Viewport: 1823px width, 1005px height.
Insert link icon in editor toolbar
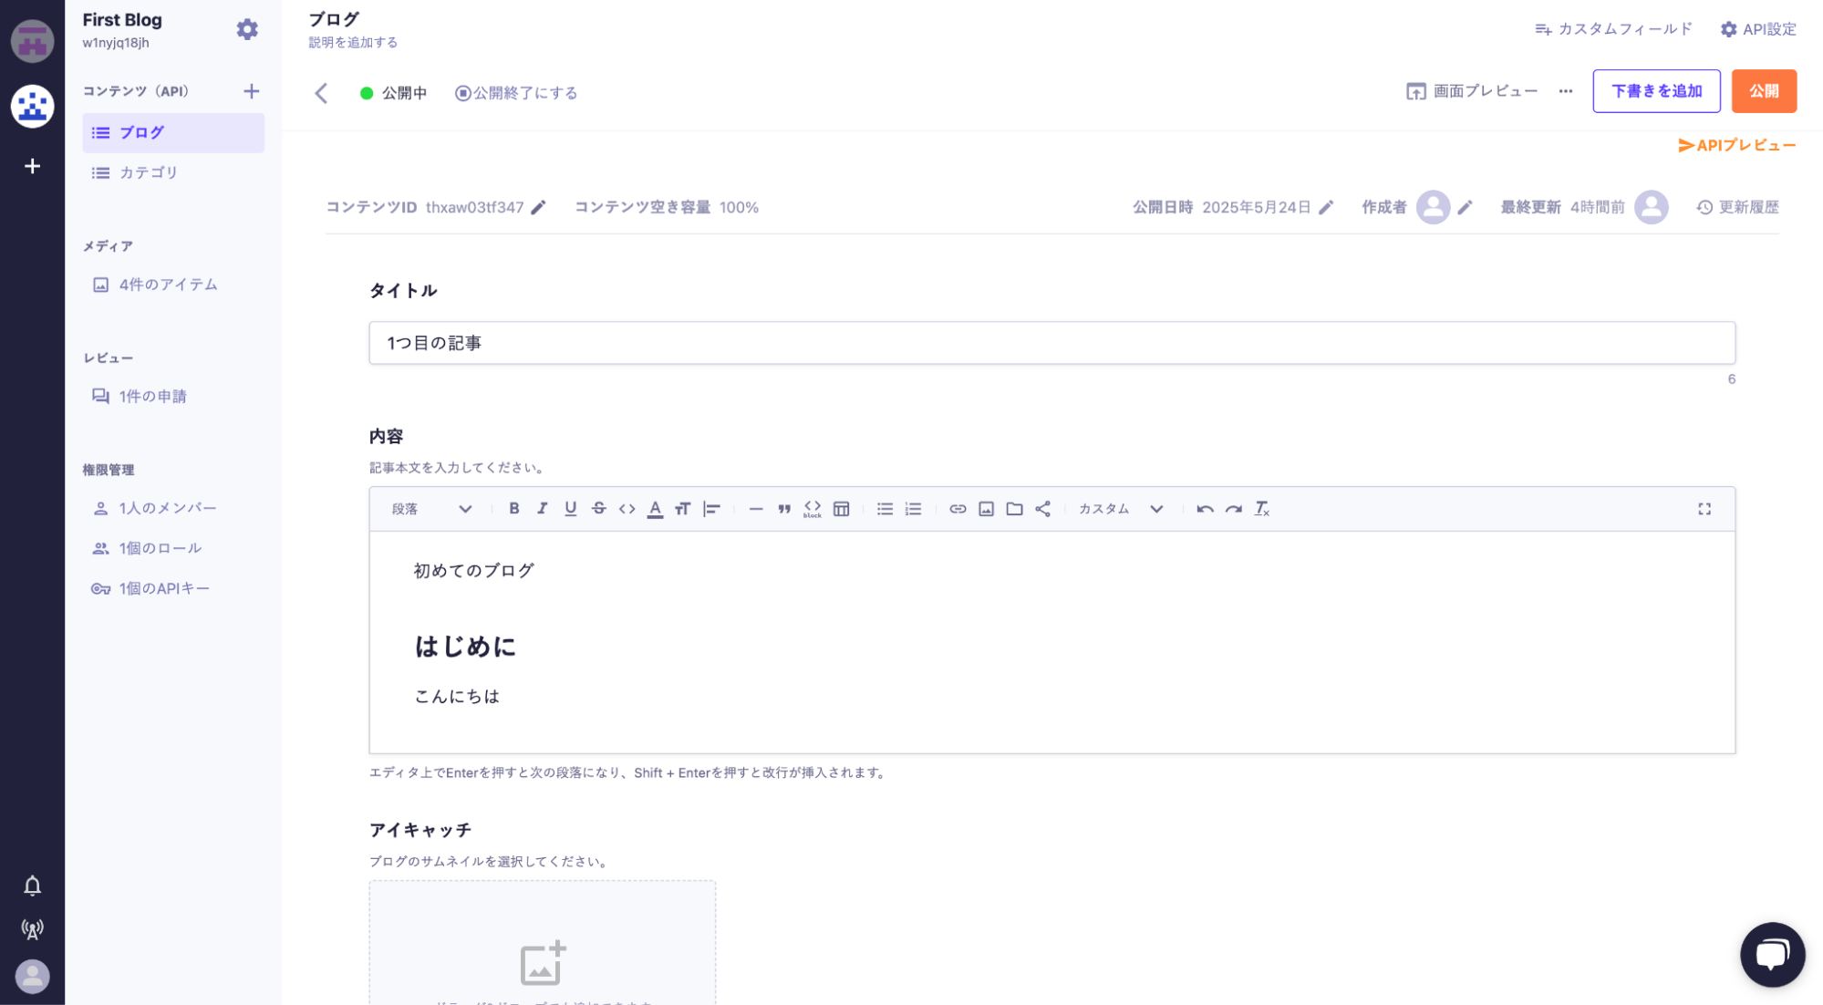957,509
